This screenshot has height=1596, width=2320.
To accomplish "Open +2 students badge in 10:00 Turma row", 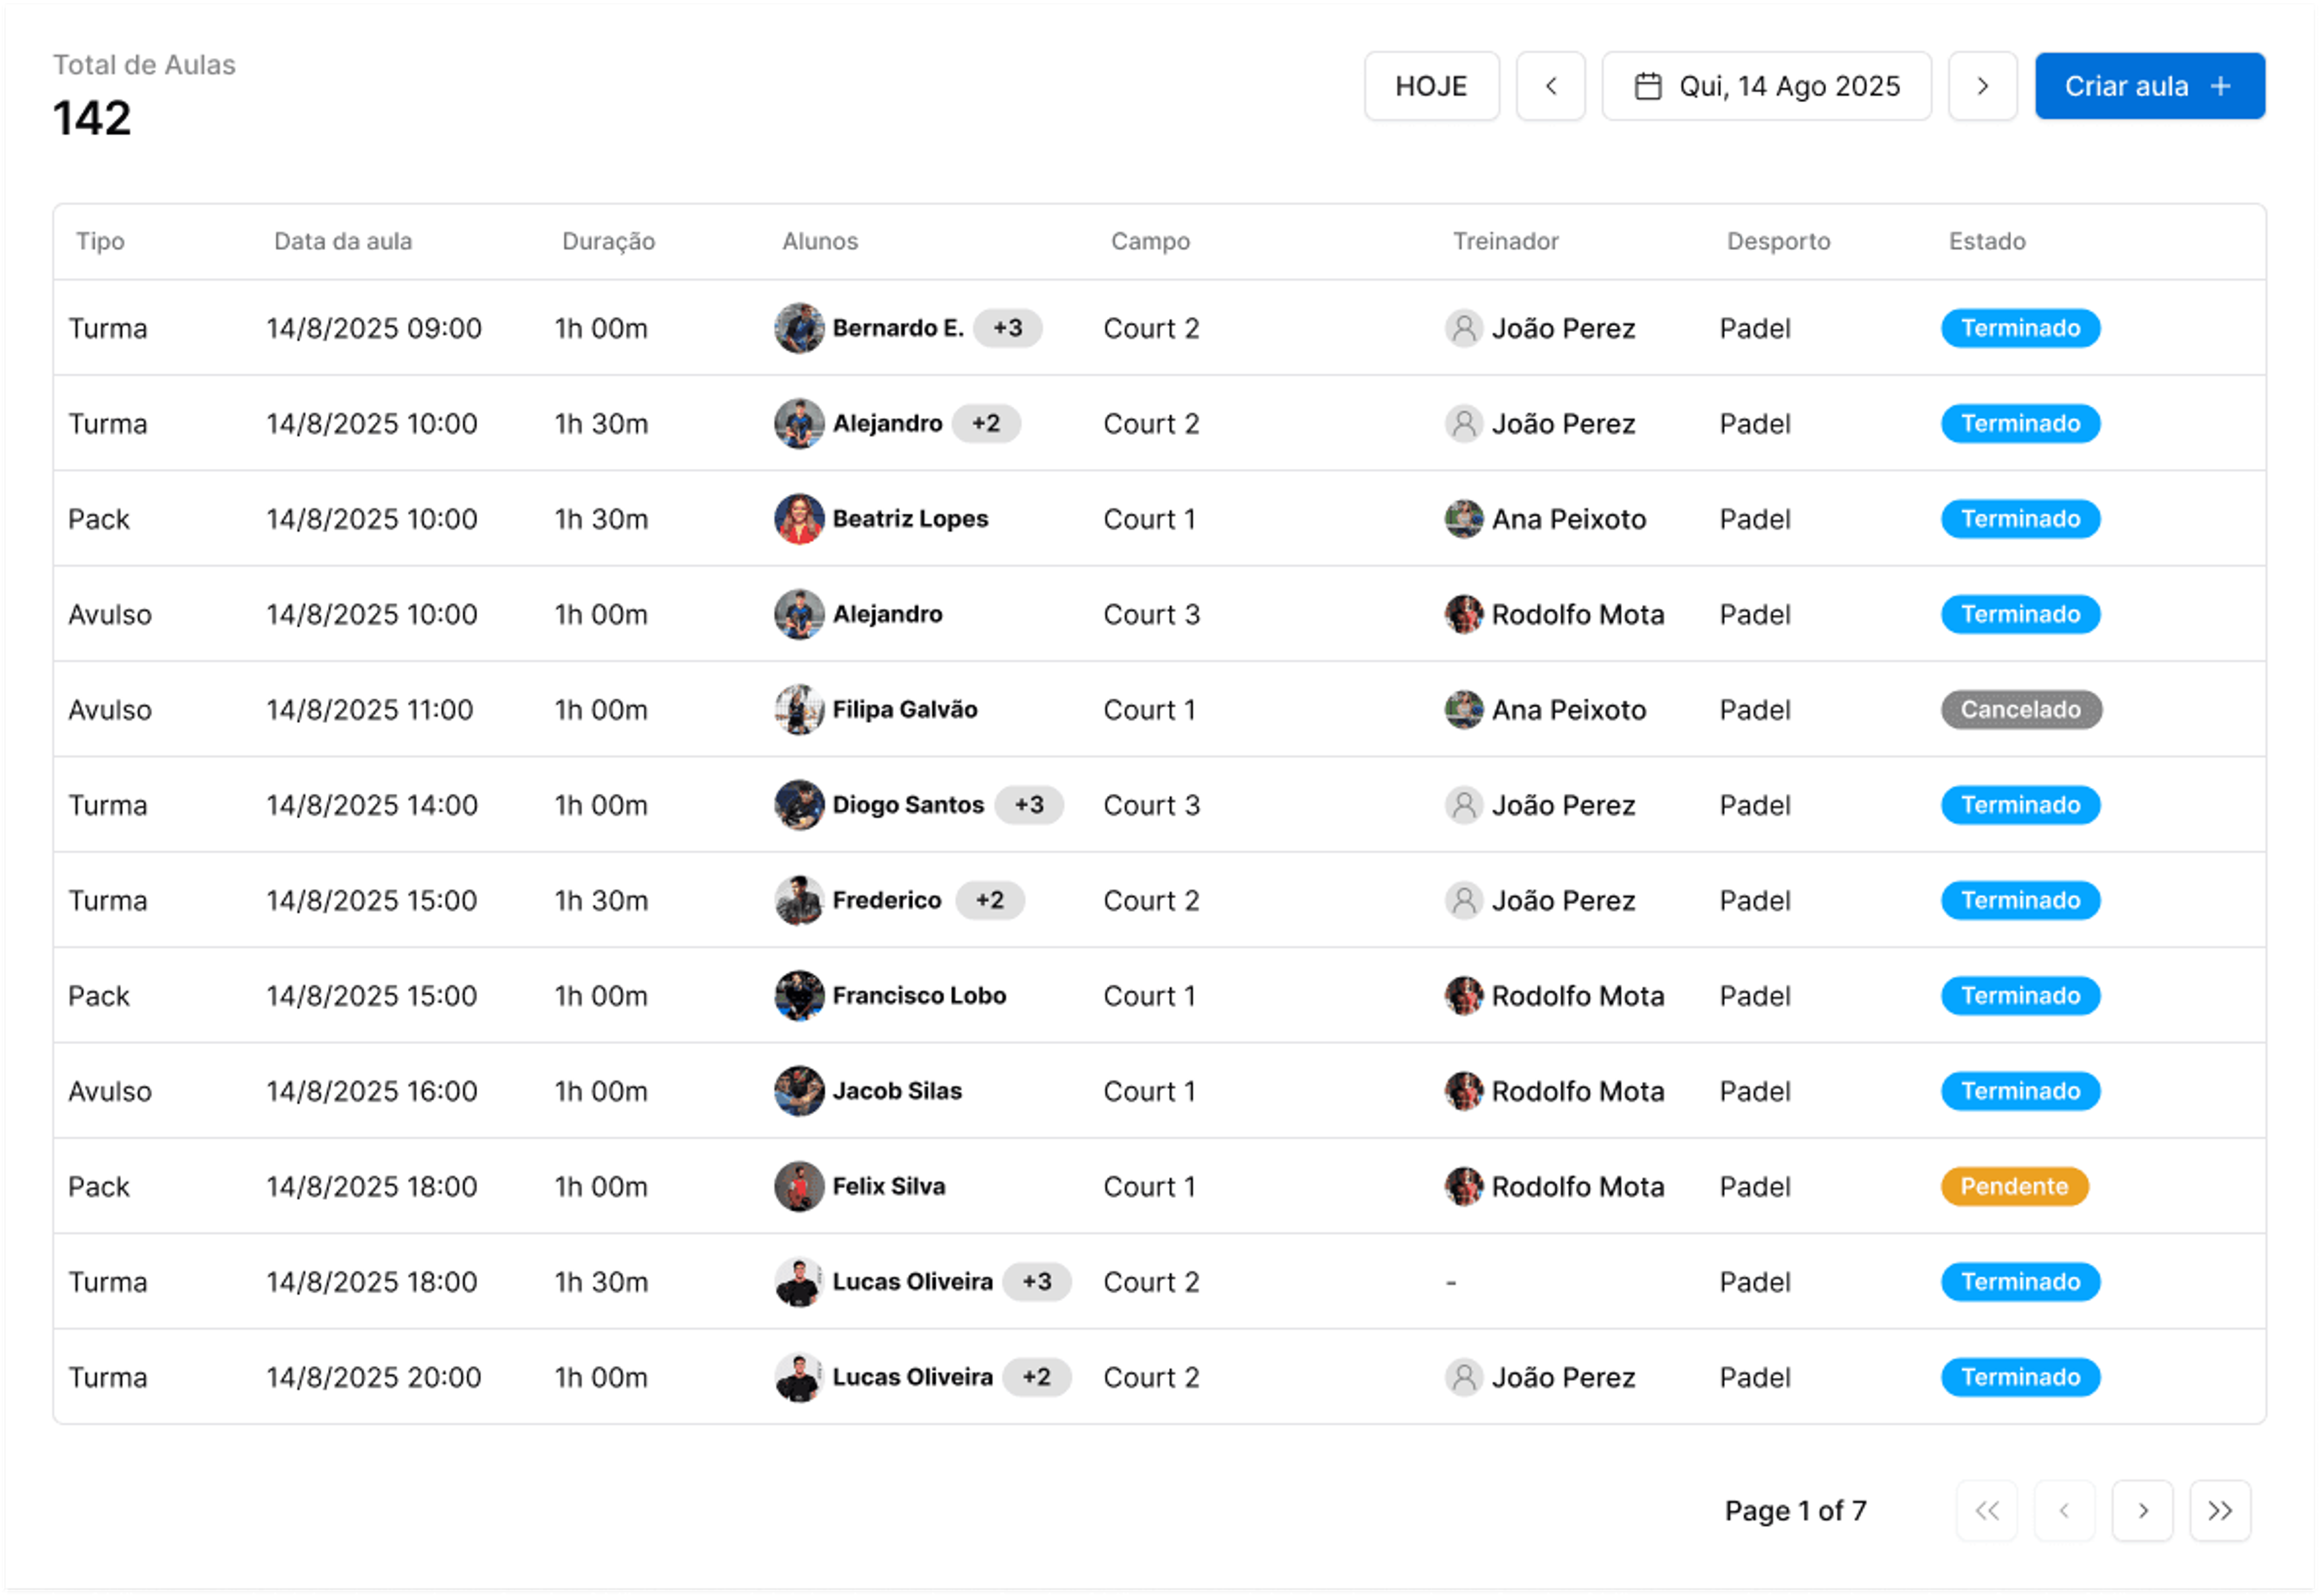I will coord(986,423).
